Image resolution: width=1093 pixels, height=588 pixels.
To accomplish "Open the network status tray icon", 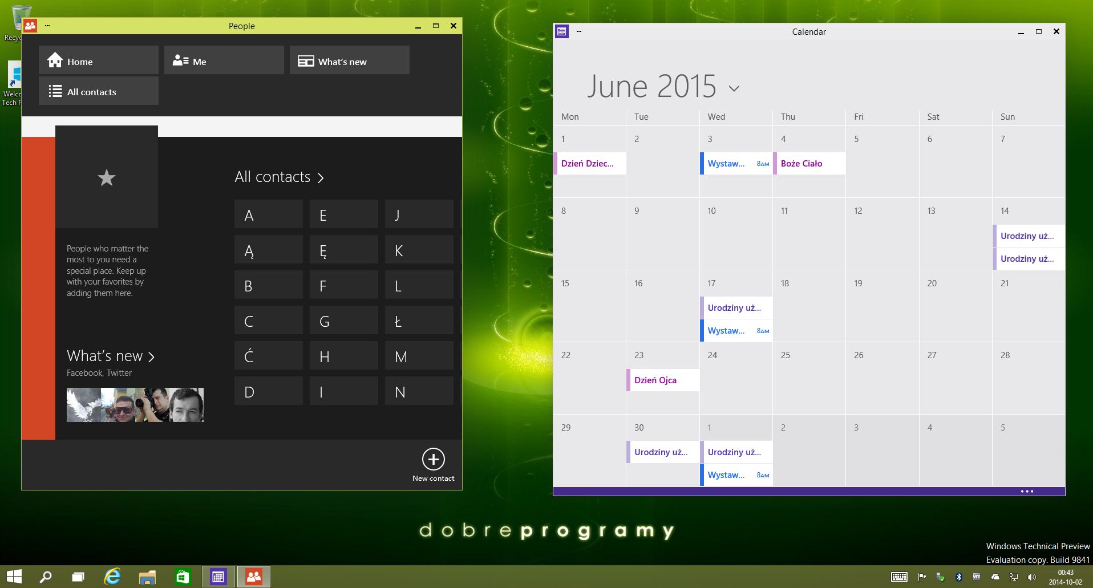I will 1014,577.
